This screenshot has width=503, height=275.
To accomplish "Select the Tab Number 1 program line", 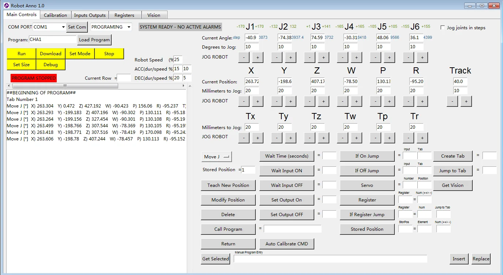I will 22,99.
